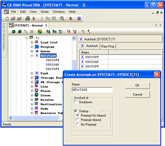Enable the Shutdown checkbox
165x146 pixels.
[76, 102]
